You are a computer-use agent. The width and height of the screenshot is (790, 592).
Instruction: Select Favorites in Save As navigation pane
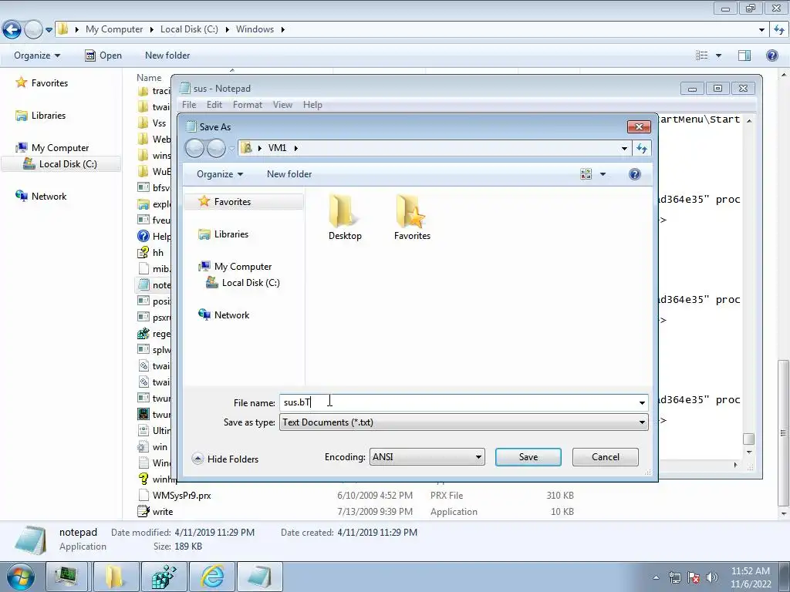click(232, 202)
